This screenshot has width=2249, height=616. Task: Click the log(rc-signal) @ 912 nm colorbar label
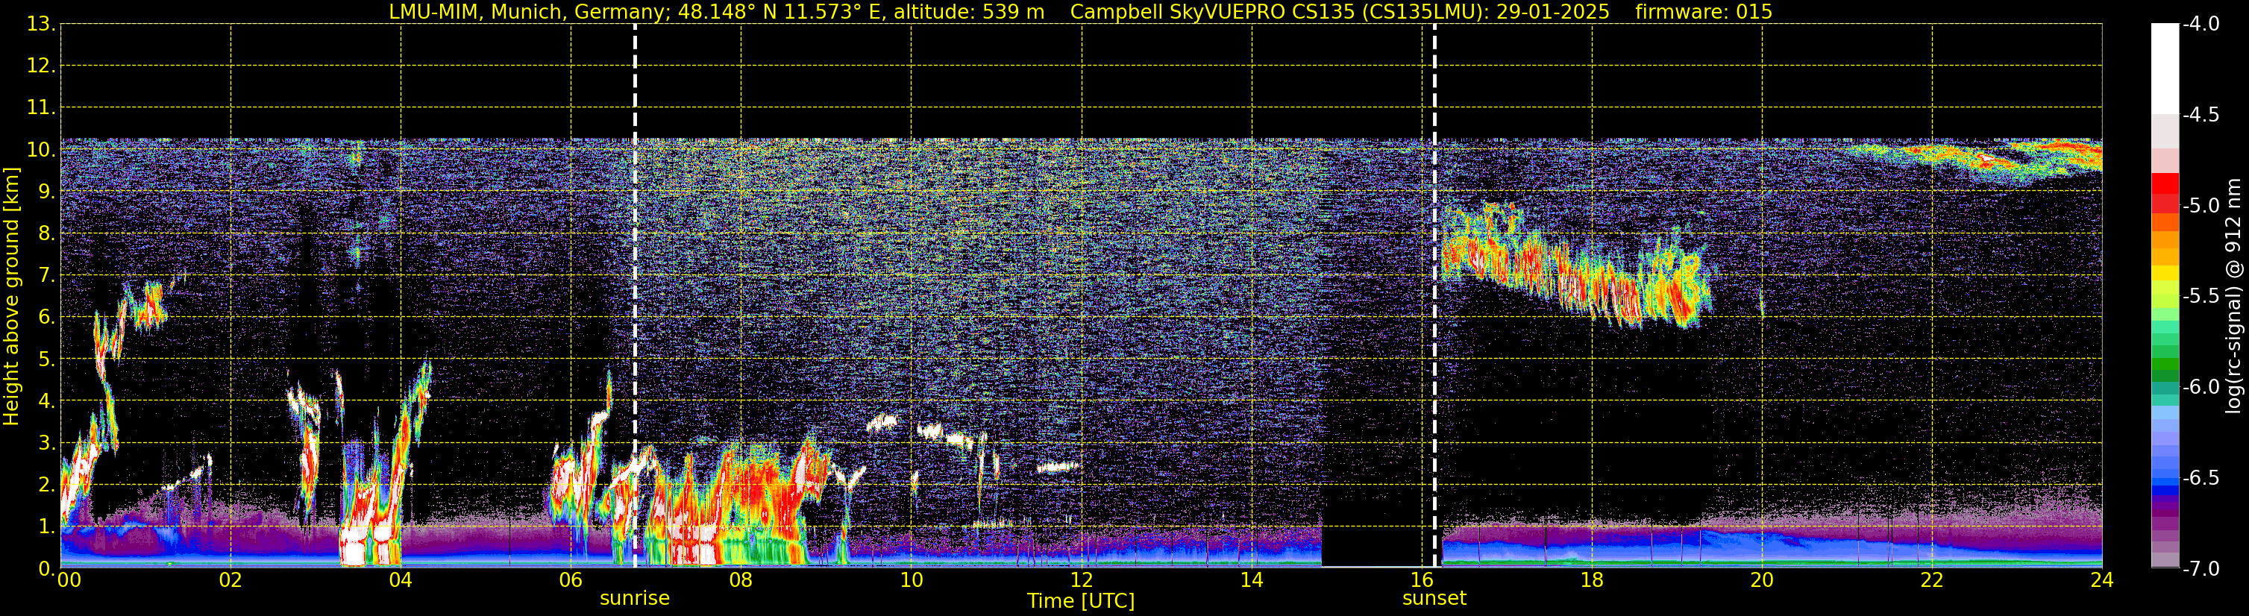click(x=2233, y=296)
